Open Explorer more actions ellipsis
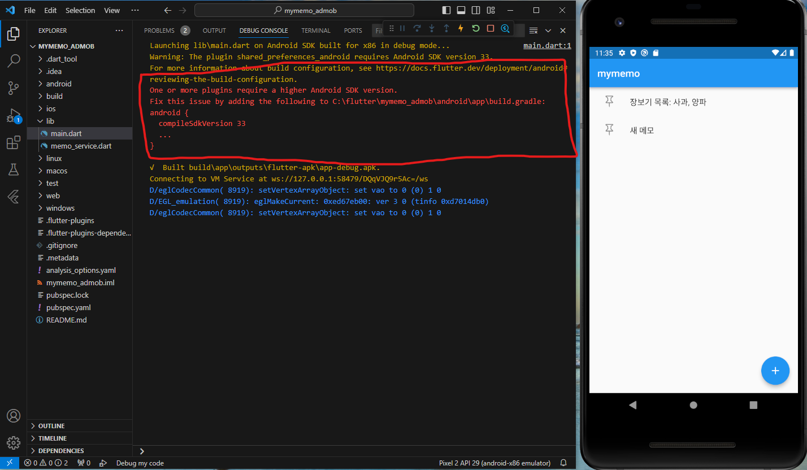Screen dimensions: 807x470 click(119, 31)
